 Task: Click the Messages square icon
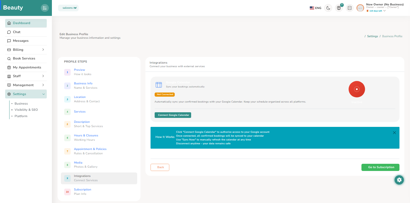pos(9,41)
